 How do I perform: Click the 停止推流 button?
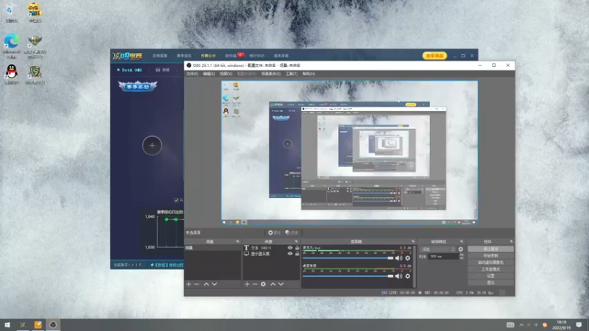(x=490, y=249)
